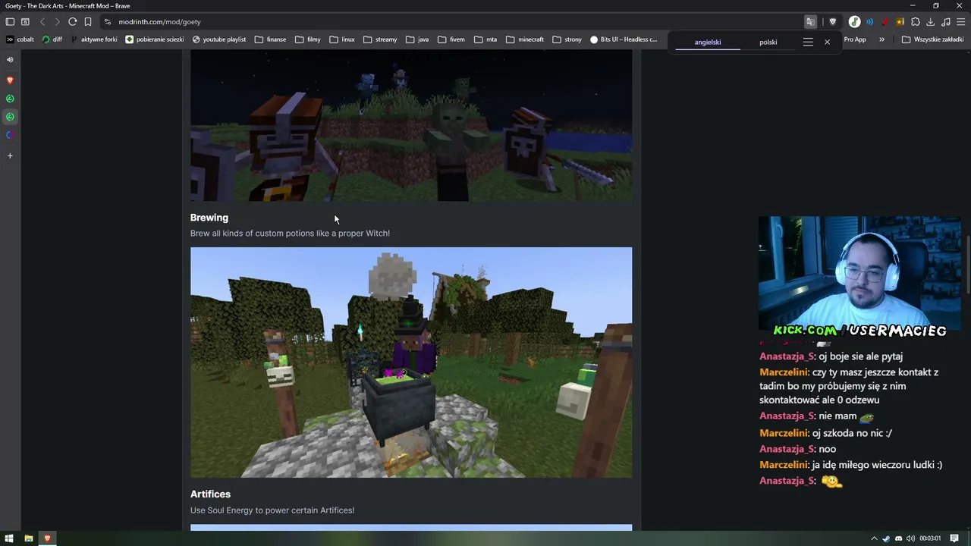This screenshot has width=971, height=546.
Task: Reload the Modrinth page
Action: (x=72, y=22)
